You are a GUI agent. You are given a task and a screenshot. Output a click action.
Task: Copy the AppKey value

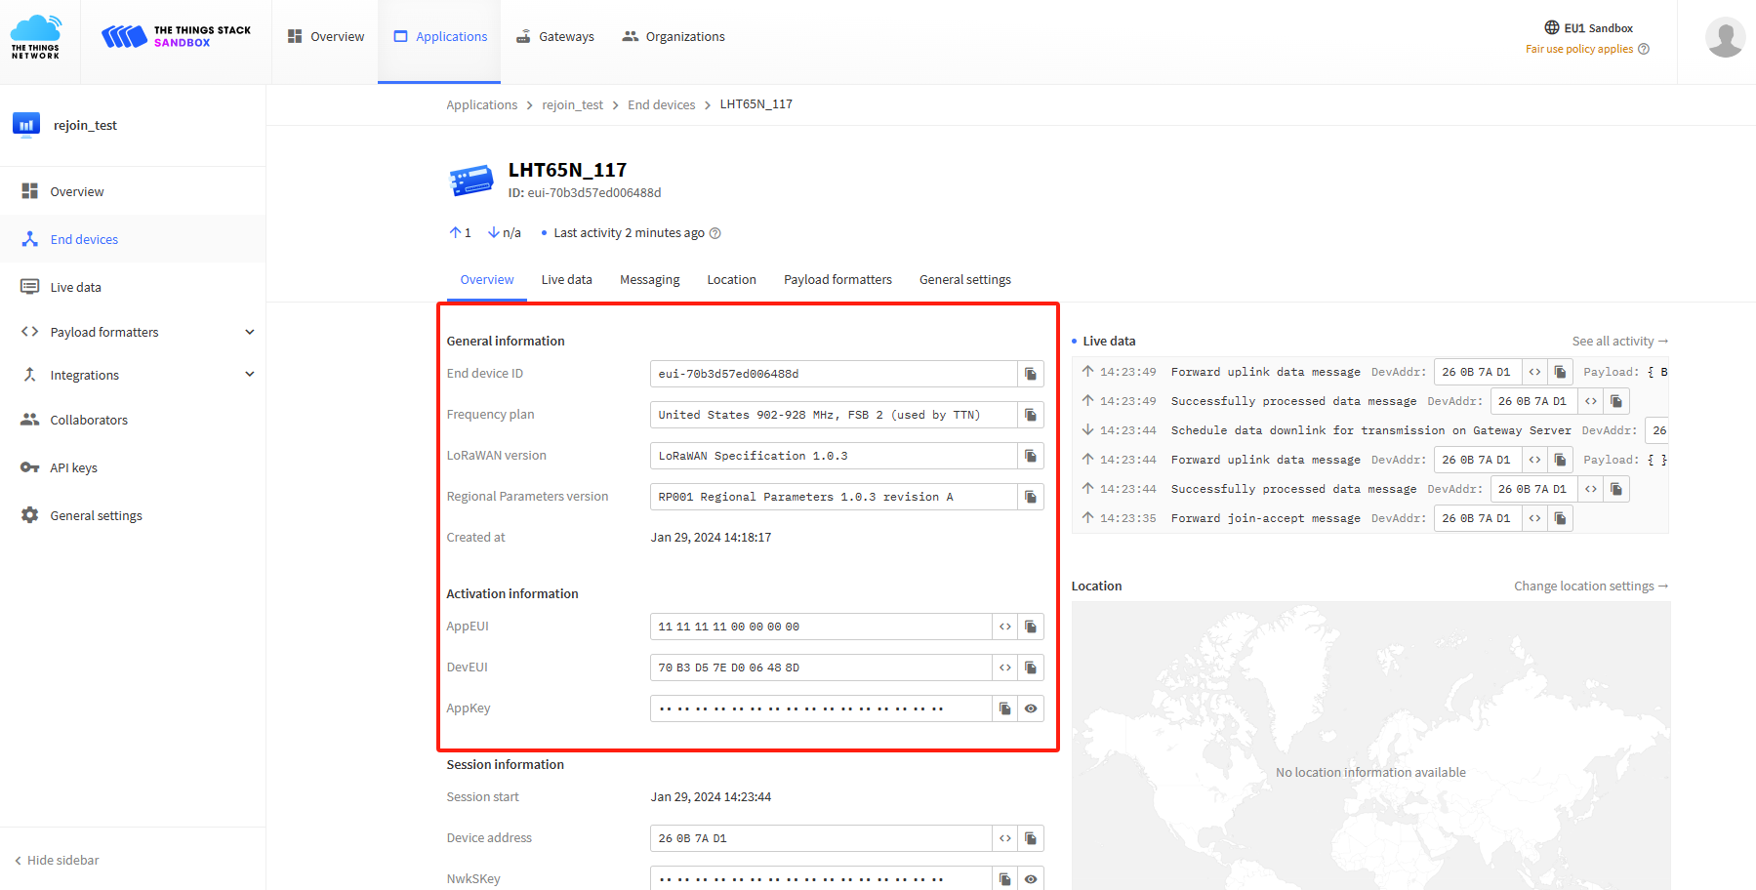tap(1005, 708)
